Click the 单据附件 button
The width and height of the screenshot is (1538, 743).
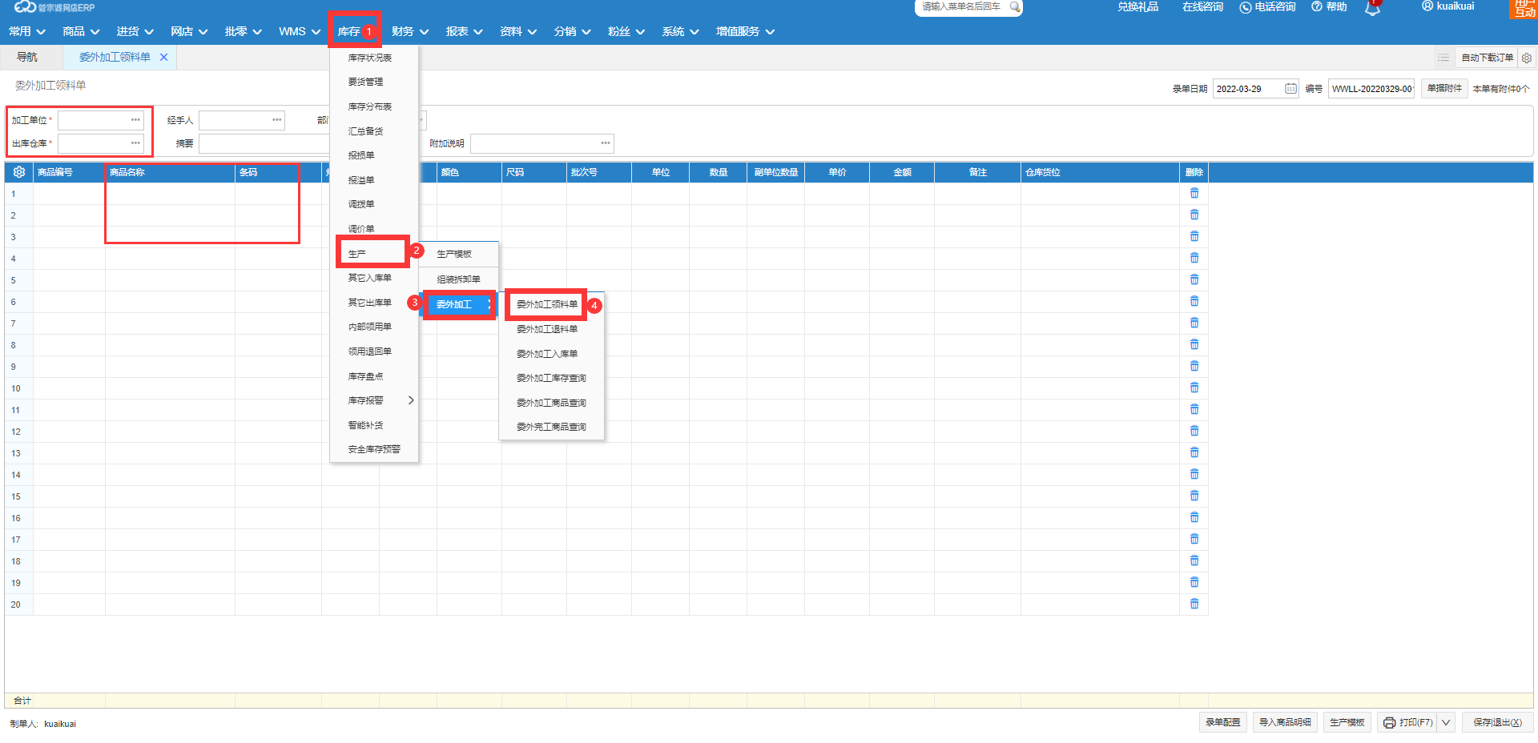tap(1443, 89)
